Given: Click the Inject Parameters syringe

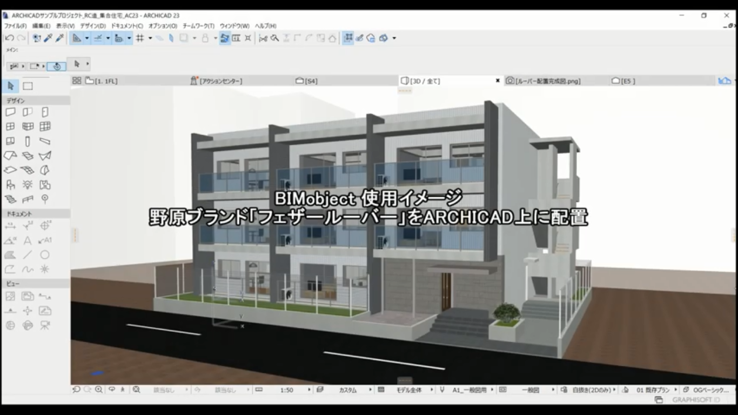Looking at the screenshot, I should [x=60, y=38].
